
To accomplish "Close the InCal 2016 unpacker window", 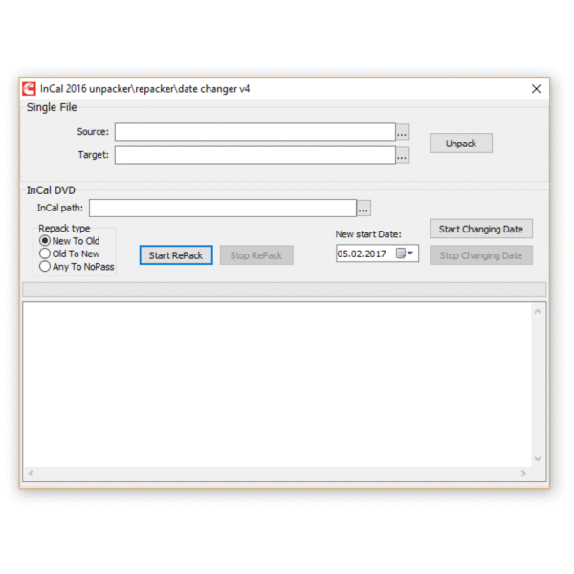I will (537, 89).
